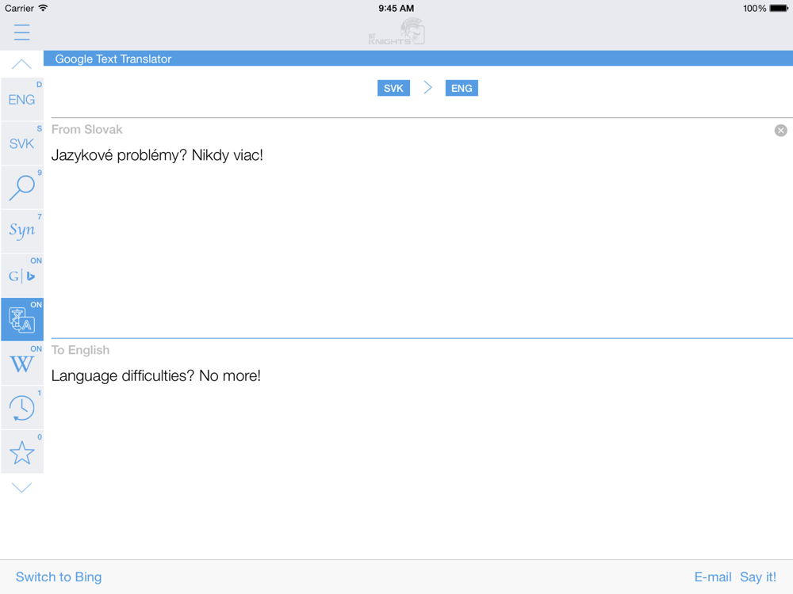
Task: Open the Syn synonyms panel
Action: click(x=22, y=231)
